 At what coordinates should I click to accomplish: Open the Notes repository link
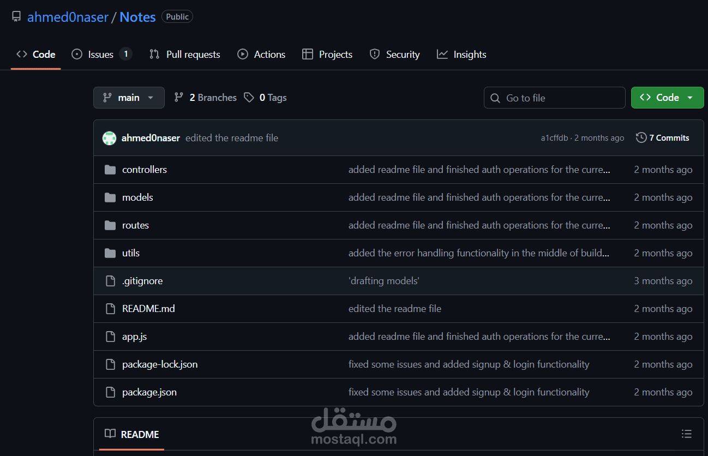point(137,17)
